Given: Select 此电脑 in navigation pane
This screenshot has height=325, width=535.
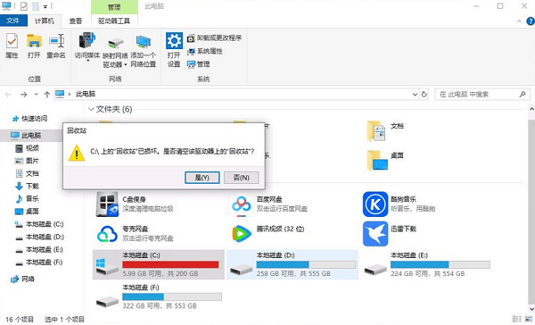Looking at the screenshot, I should click(x=31, y=136).
